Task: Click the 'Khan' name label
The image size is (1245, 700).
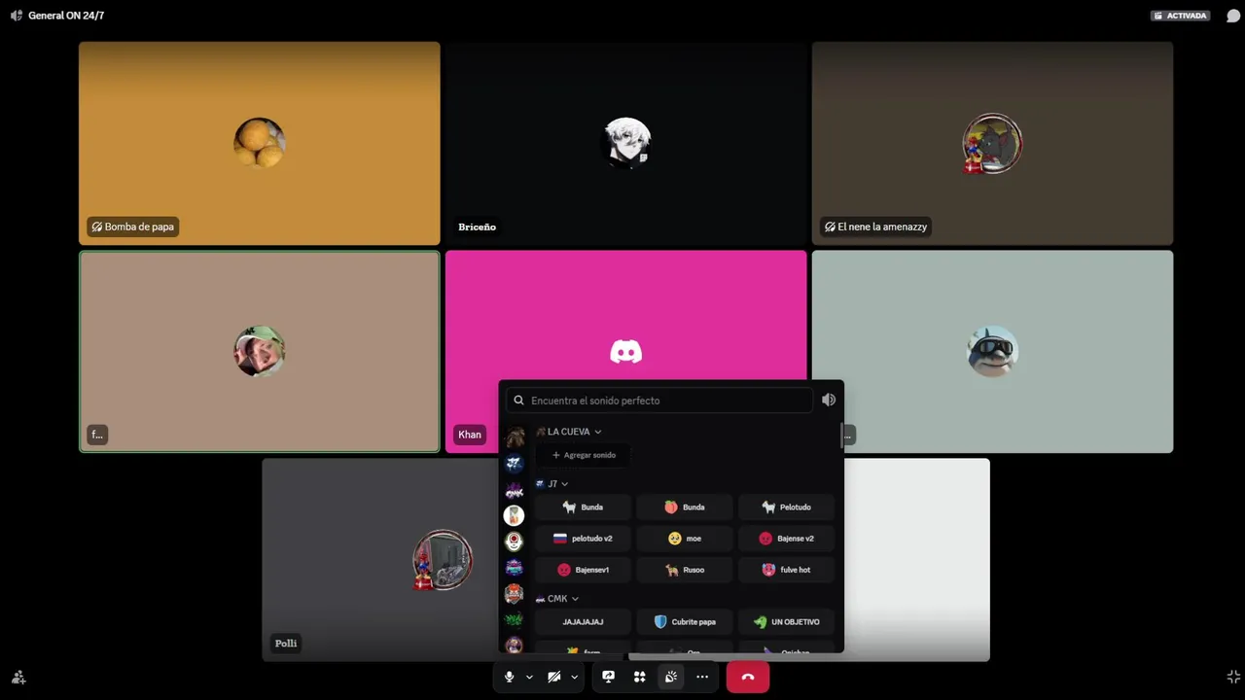Action: [x=470, y=435]
